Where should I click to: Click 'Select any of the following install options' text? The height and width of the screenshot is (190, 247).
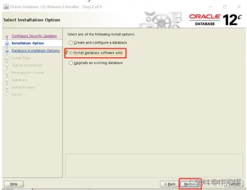[x=101, y=34]
